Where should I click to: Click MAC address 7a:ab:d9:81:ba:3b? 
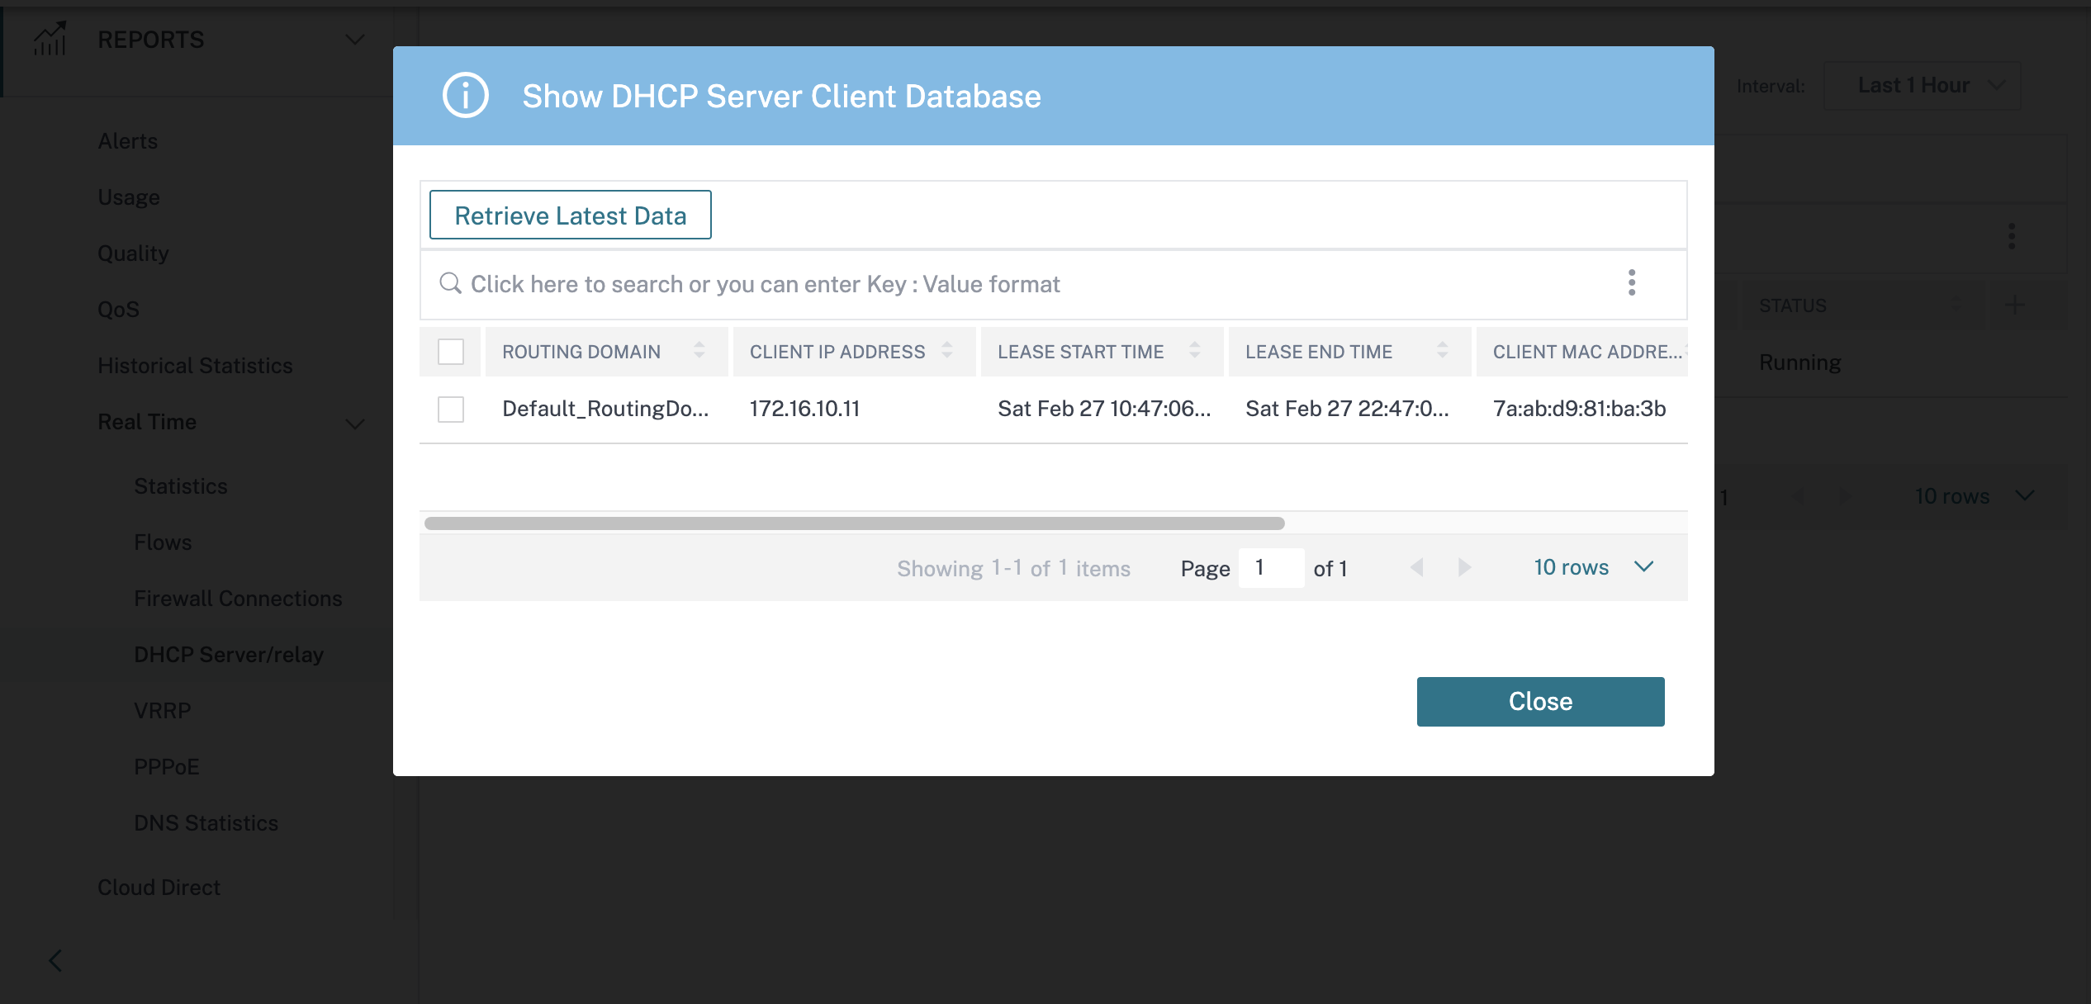(1579, 409)
